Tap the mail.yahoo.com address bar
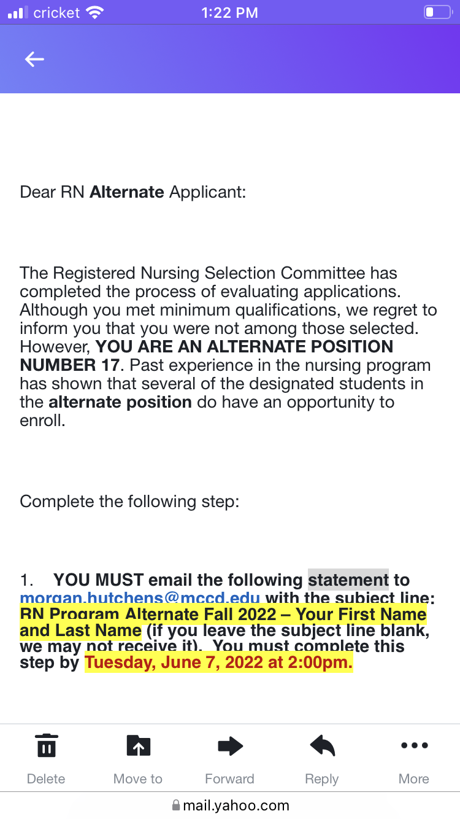Image resolution: width=460 pixels, height=819 pixels. (x=230, y=805)
